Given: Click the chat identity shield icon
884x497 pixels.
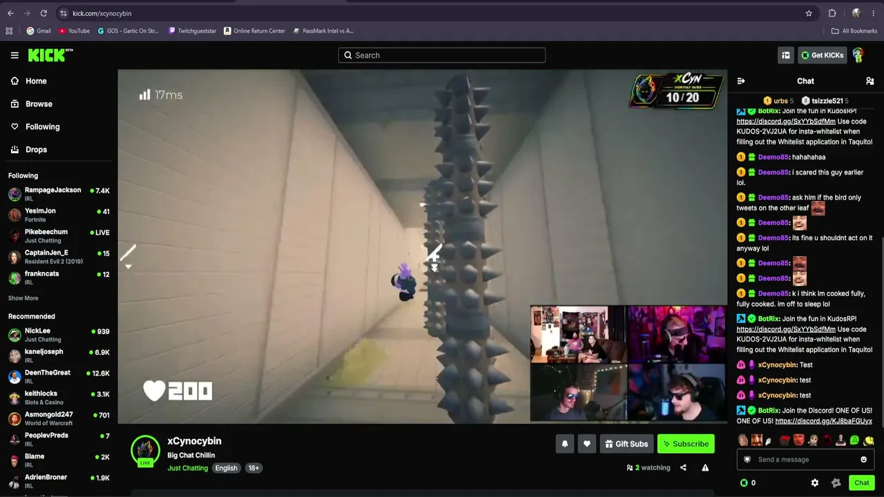Looking at the screenshot, I should point(747,459).
